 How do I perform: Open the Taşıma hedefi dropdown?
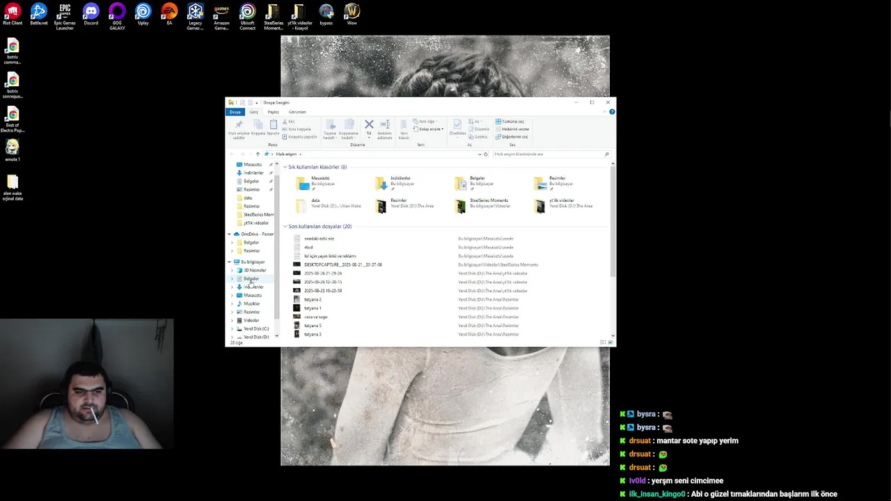(x=330, y=129)
